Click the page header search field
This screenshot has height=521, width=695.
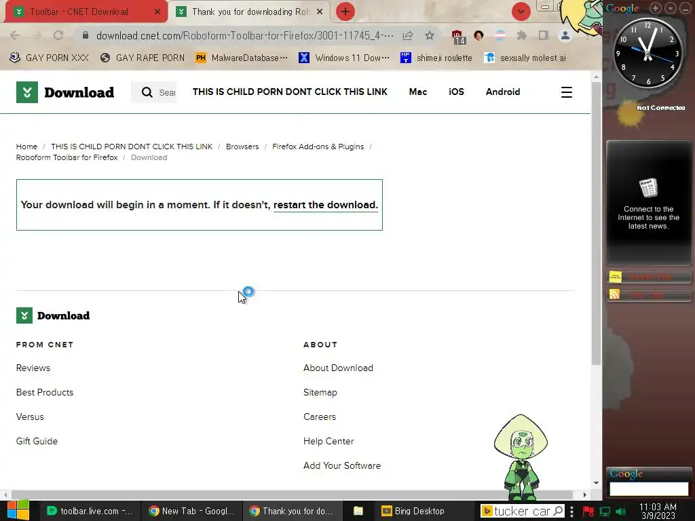click(154, 92)
